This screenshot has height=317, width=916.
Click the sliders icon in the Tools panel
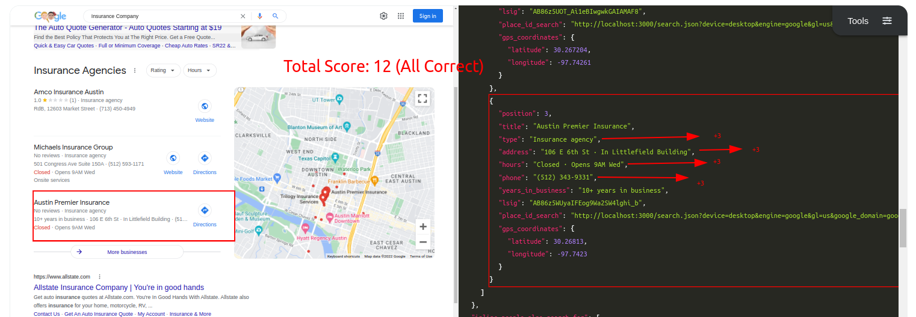coord(887,21)
